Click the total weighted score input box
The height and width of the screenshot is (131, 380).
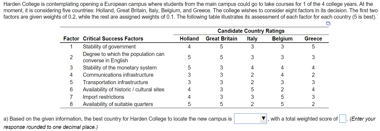point(343,119)
